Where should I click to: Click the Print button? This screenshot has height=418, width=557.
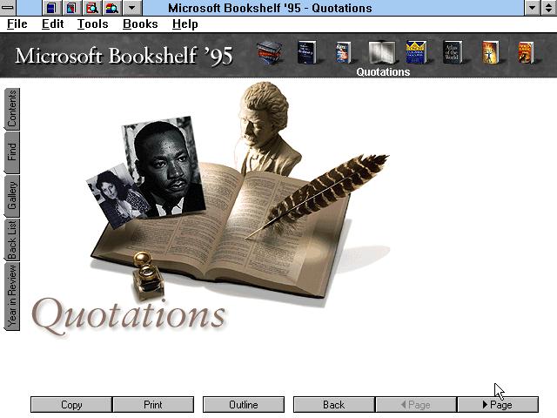pos(153,405)
